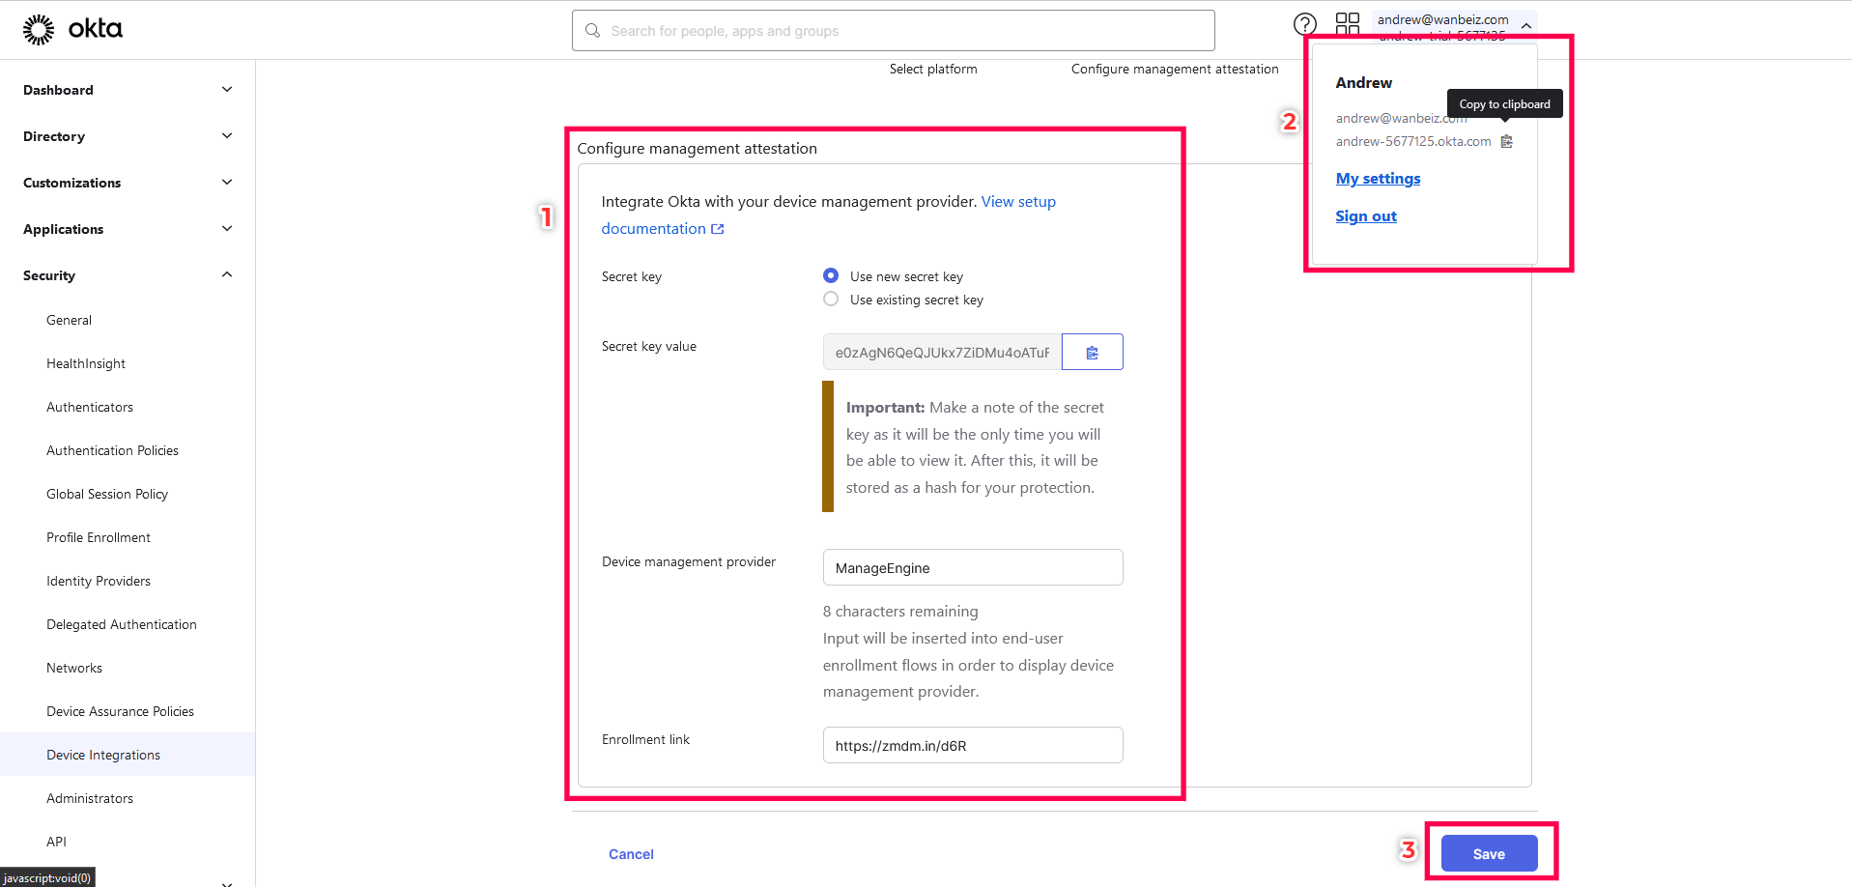Copy the okta.com org domain to clipboard
This screenshot has height=888, width=1852.
click(x=1506, y=142)
